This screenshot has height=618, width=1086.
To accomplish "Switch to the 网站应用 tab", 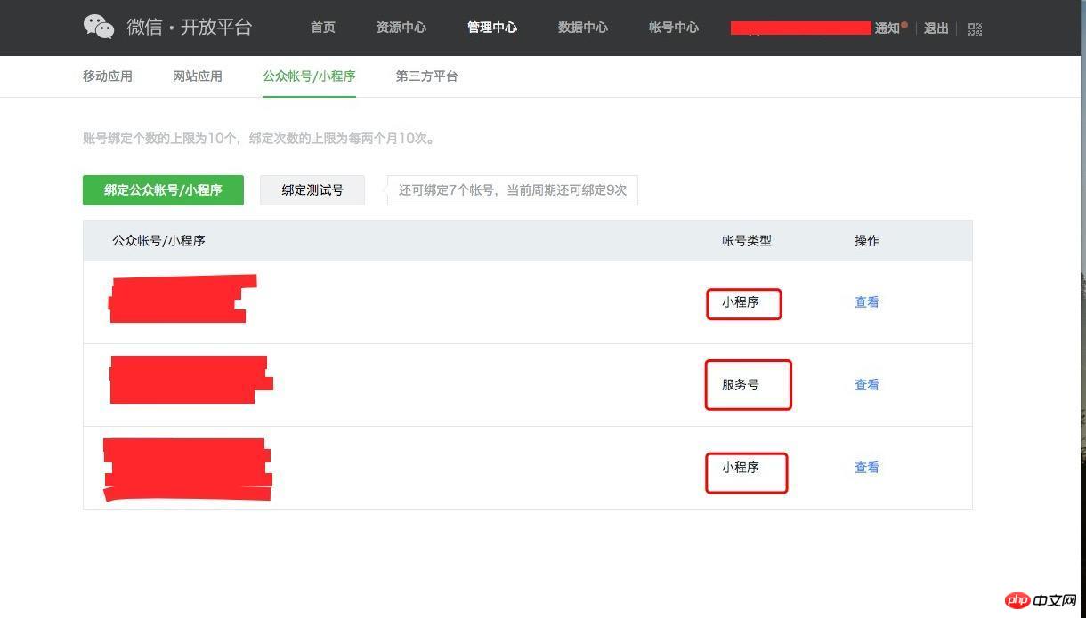I will click(x=197, y=76).
